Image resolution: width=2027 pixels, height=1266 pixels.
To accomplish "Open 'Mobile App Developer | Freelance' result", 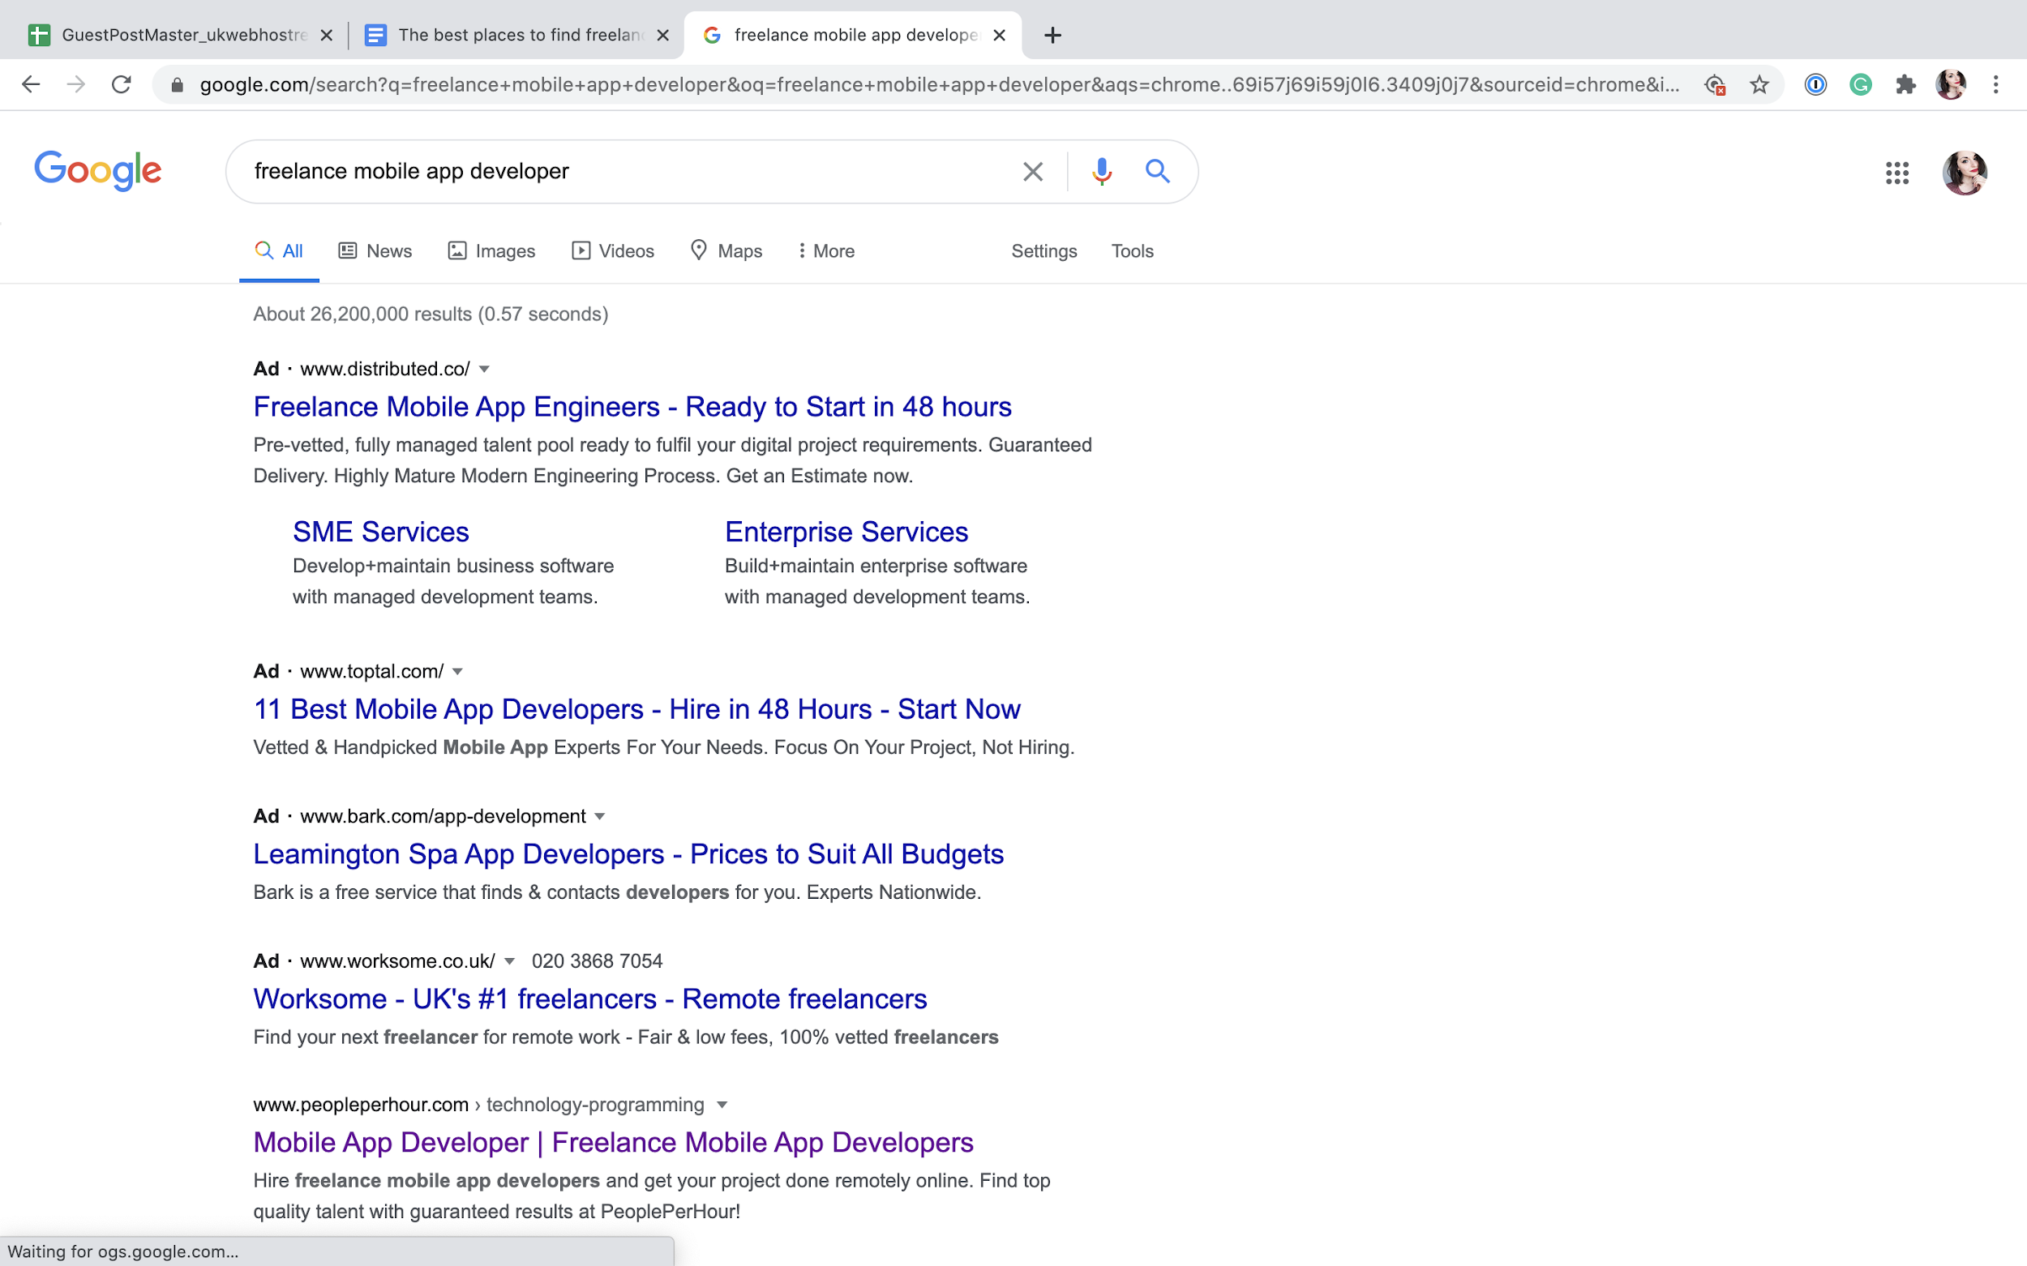I will click(x=613, y=1143).
